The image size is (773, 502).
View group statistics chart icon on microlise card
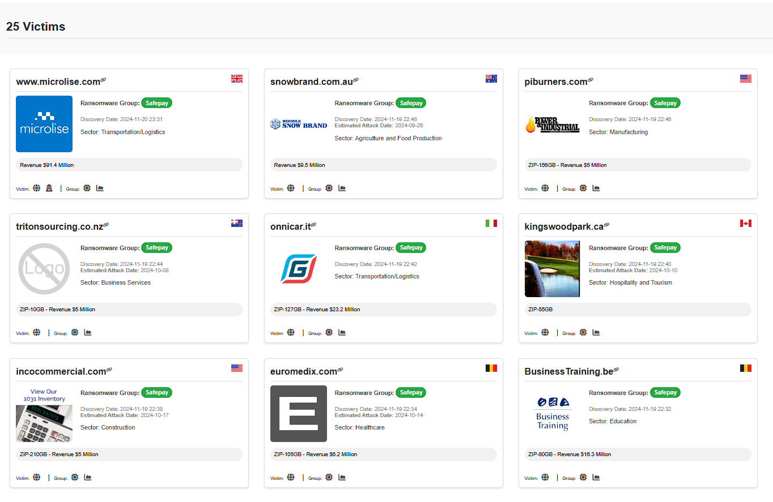pyautogui.click(x=100, y=188)
